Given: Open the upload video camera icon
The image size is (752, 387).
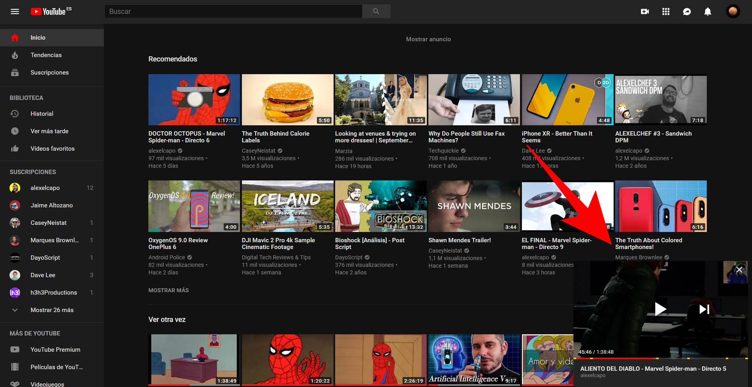Looking at the screenshot, I should [x=645, y=11].
